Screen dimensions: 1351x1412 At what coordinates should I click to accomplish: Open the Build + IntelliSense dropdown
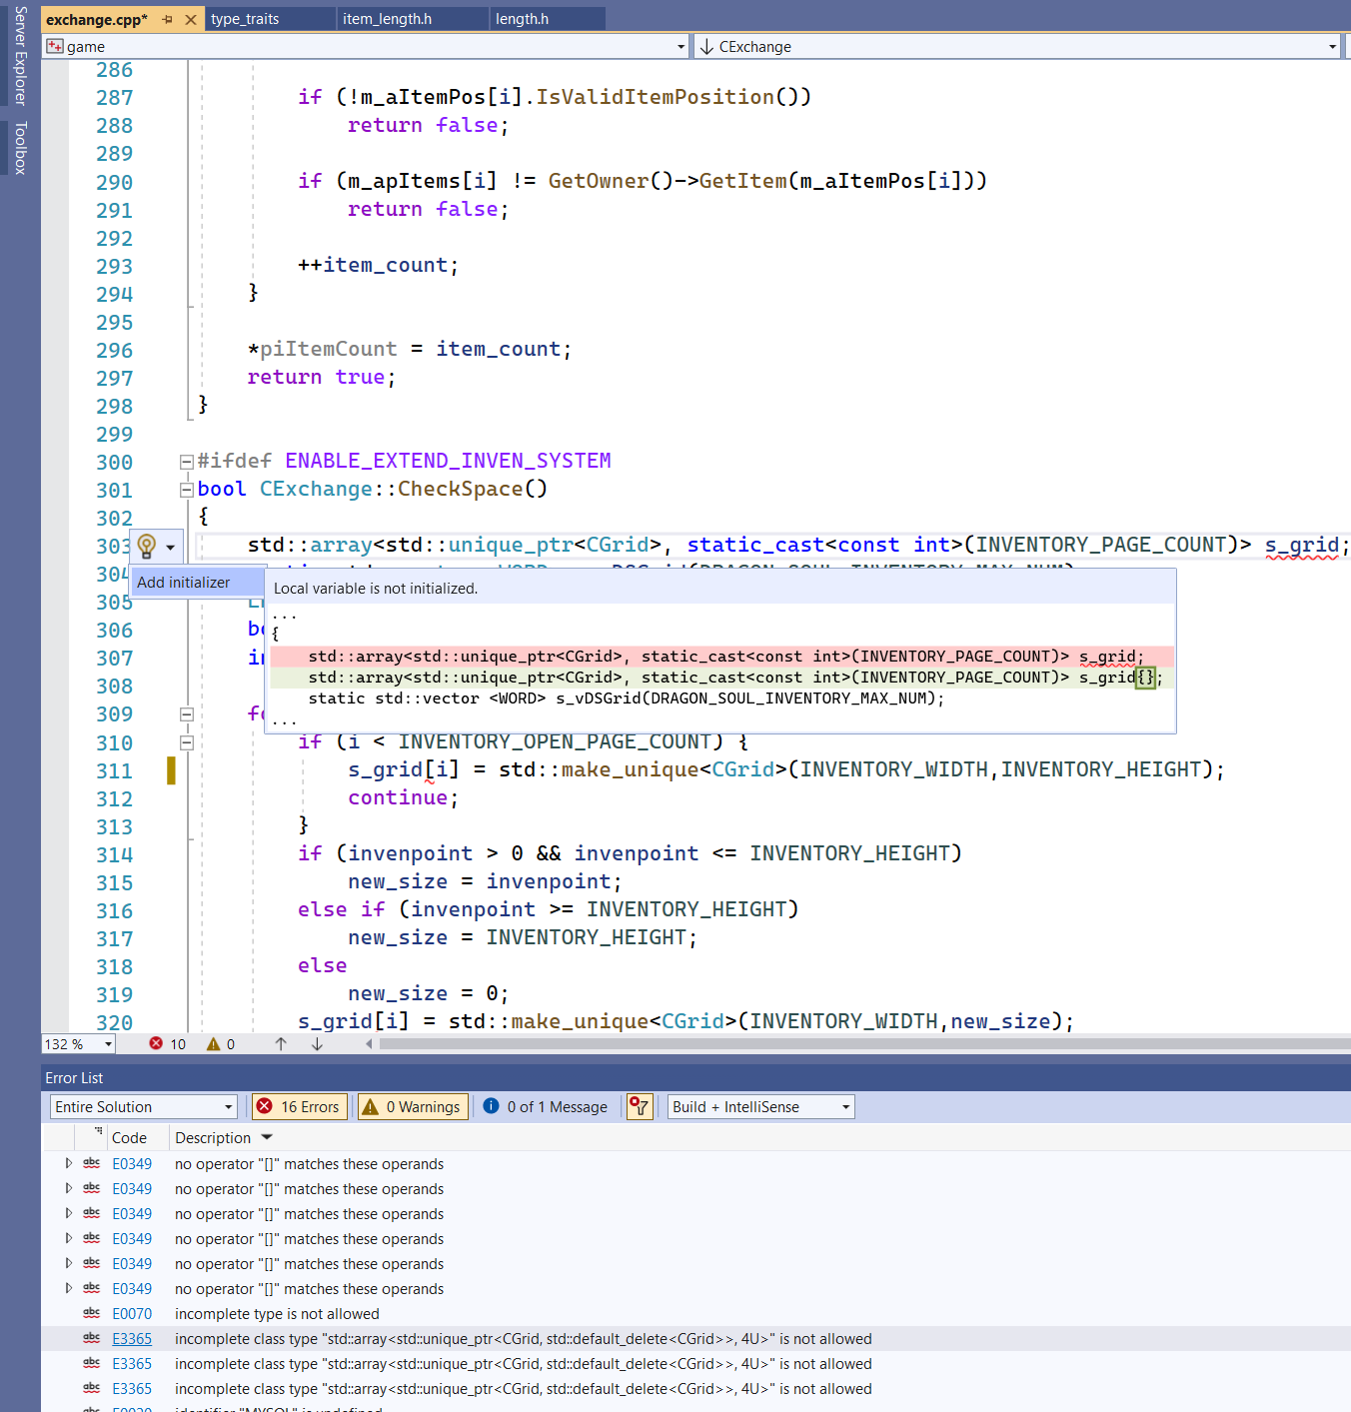coord(760,1106)
